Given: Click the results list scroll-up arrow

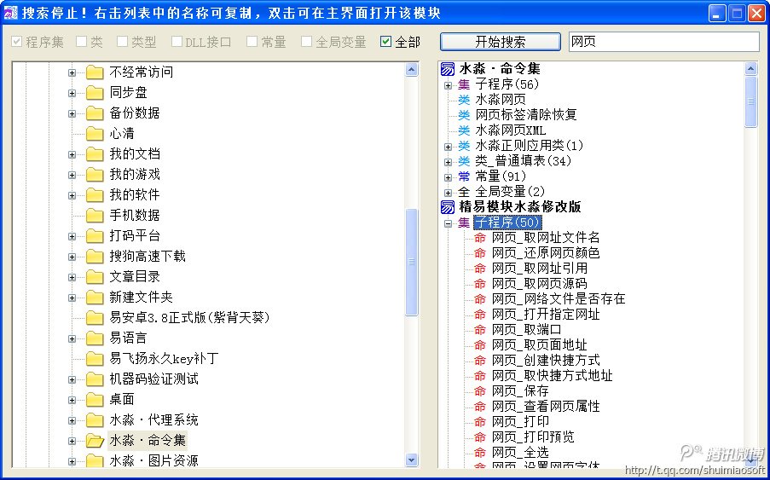Looking at the screenshot, I should tap(751, 69).
